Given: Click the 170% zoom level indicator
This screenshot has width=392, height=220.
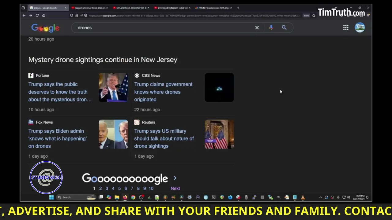Looking at the screenshot, I should coord(306,16).
